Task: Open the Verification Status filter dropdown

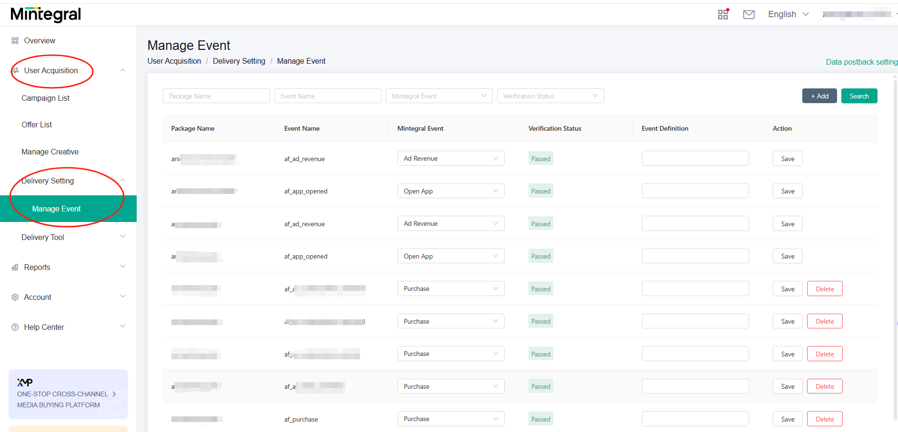Action: (550, 96)
